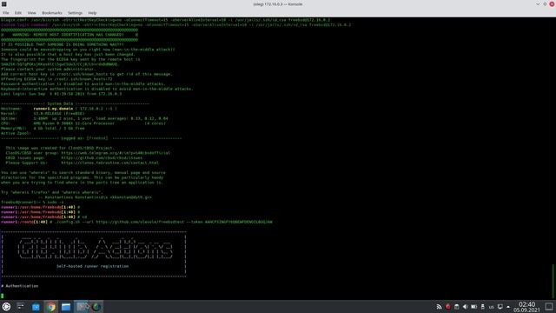Click the 'Self-hosted runner registration' text
The width and height of the screenshot is (556, 313).
click(93, 266)
